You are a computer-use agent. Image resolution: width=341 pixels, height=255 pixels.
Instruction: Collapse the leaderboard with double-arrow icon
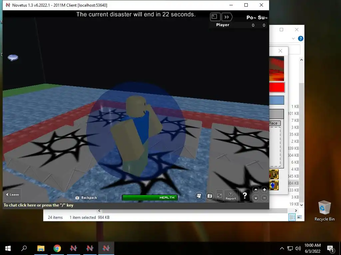coord(226,17)
